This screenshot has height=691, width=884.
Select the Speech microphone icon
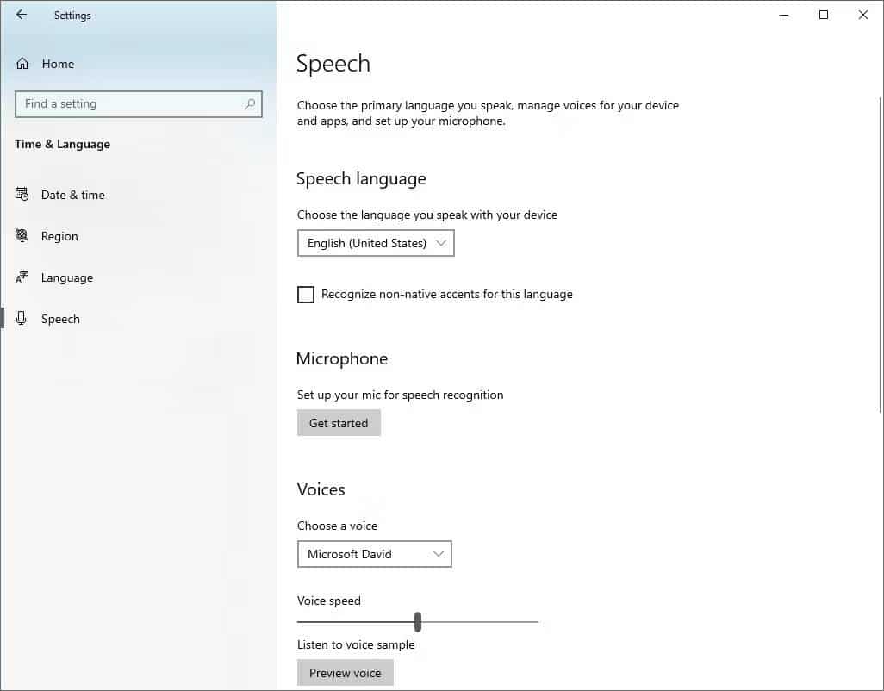(21, 319)
